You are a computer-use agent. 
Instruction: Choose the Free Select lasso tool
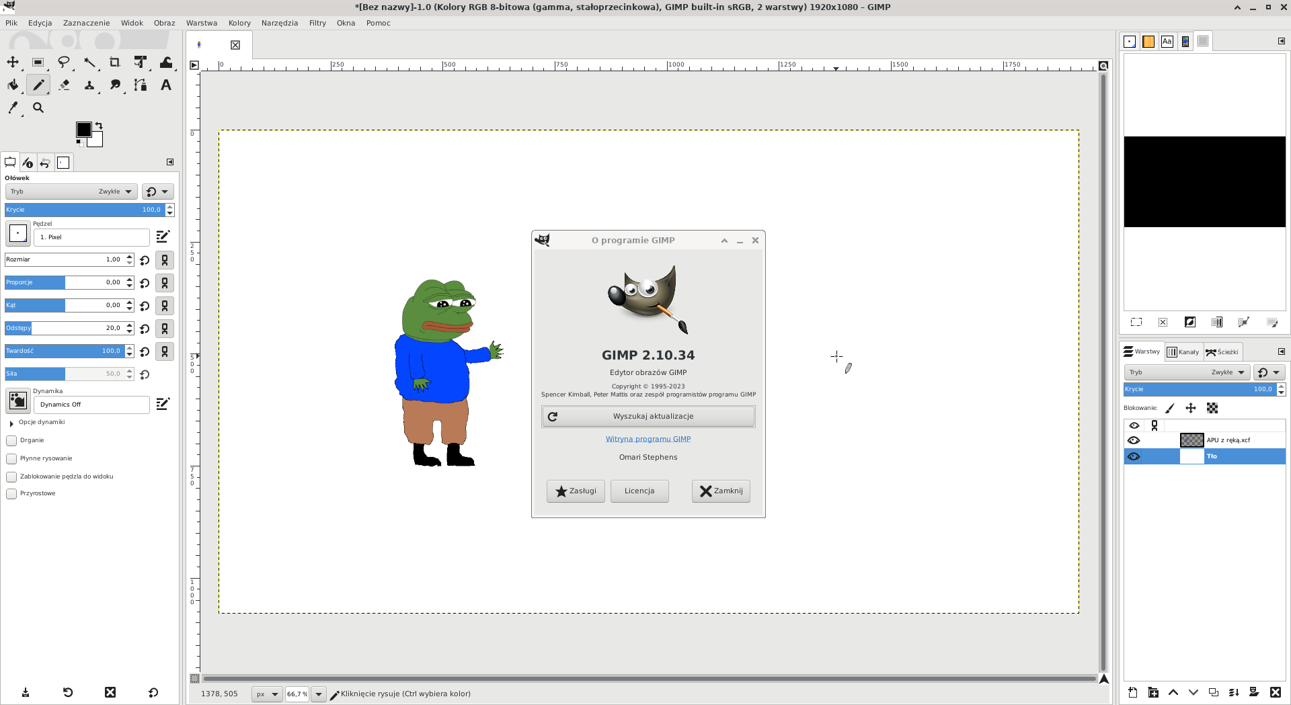tap(64, 63)
